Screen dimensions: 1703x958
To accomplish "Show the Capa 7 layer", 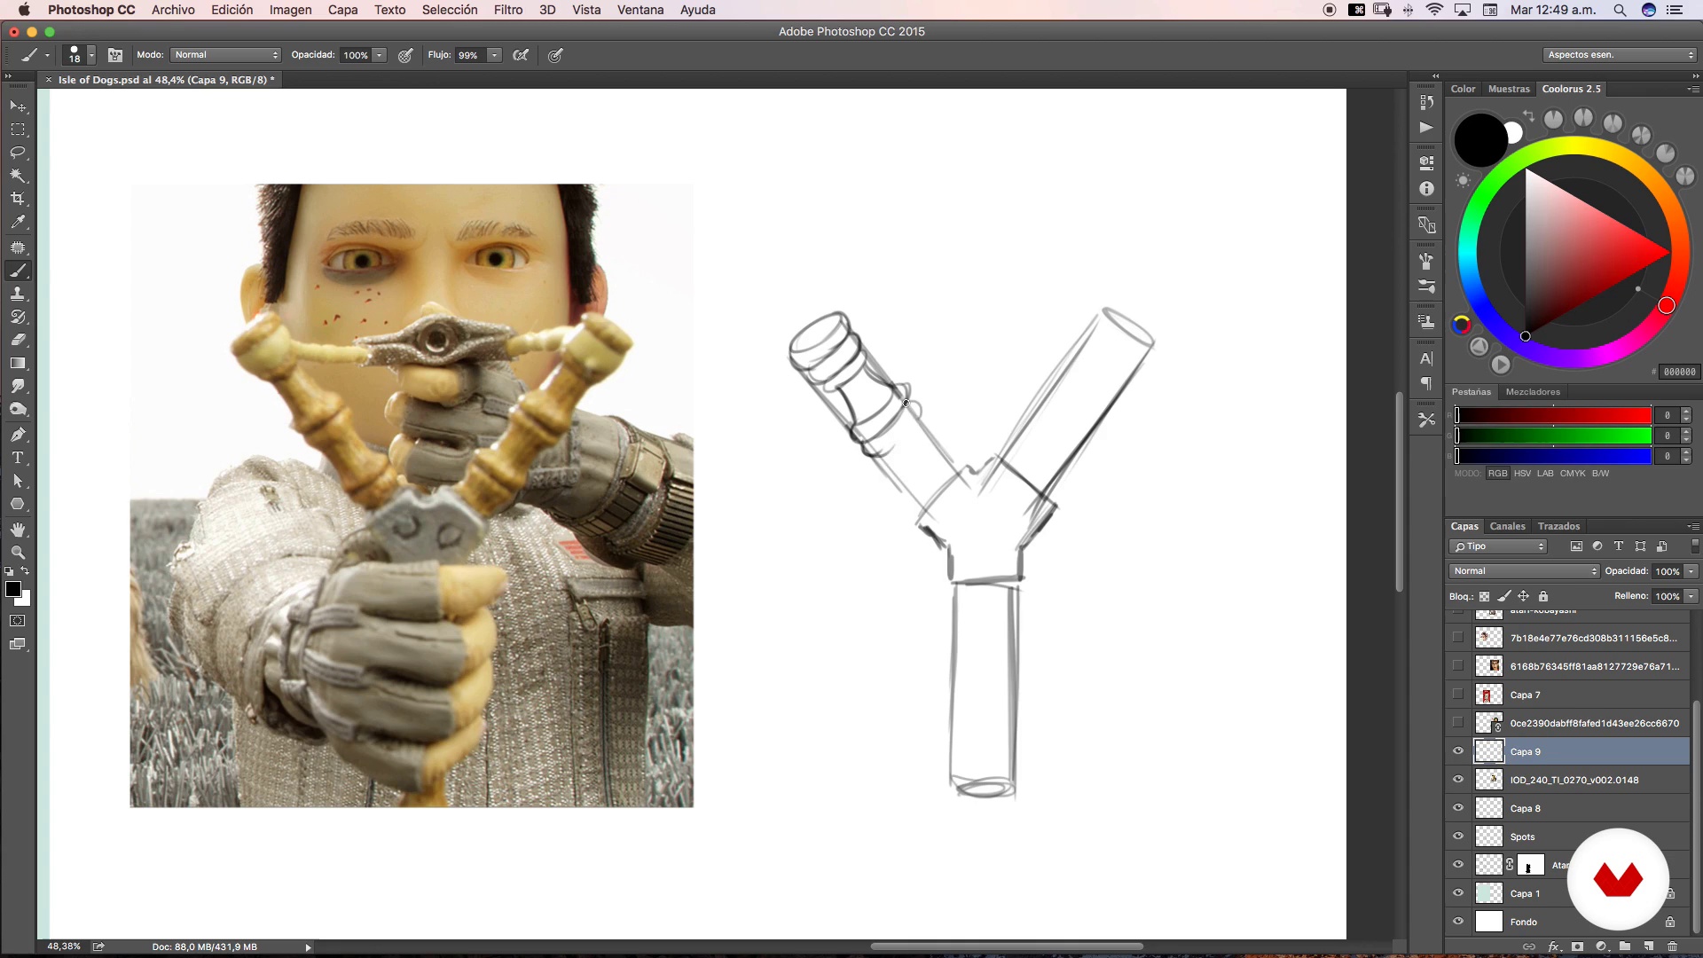I will tap(1458, 695).
